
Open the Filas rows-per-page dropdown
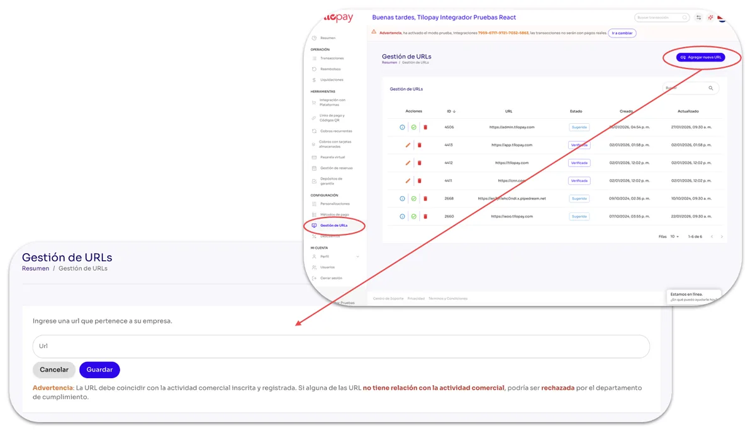[x=674, y=237]
